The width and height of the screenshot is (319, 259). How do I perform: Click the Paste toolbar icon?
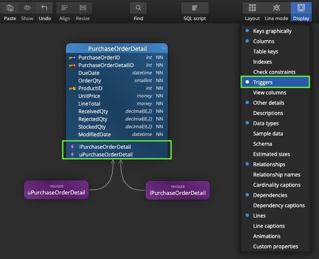pos(10,8)
